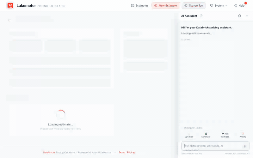
Task: Open the Pricing quick action in assistant
Action: [243, 135]
